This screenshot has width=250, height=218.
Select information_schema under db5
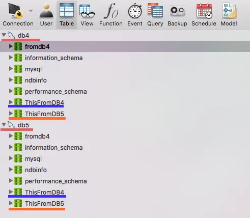(x=53, y=148)
